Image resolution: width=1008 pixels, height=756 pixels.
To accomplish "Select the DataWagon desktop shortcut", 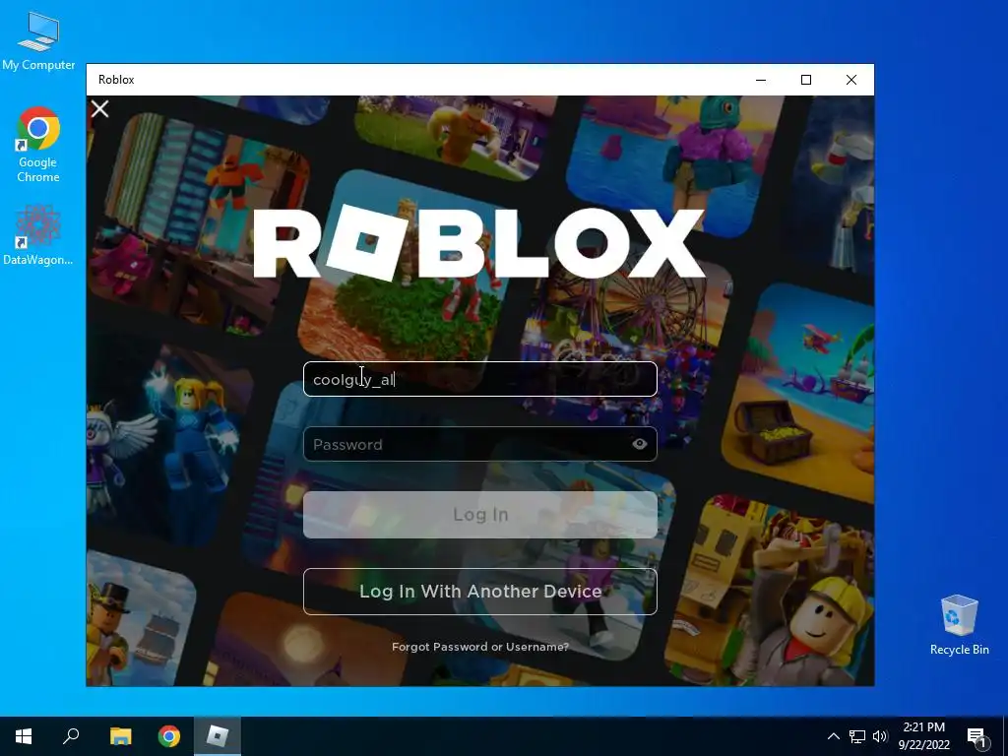I will click(38, 235).
